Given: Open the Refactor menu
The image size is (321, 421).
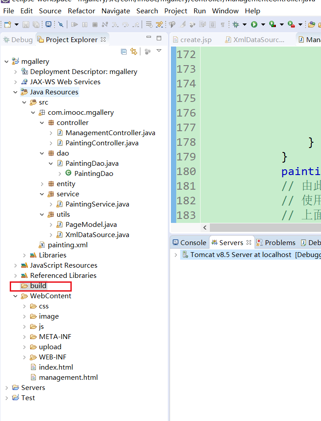Looking at the screenshot, I should pos(81,11).
